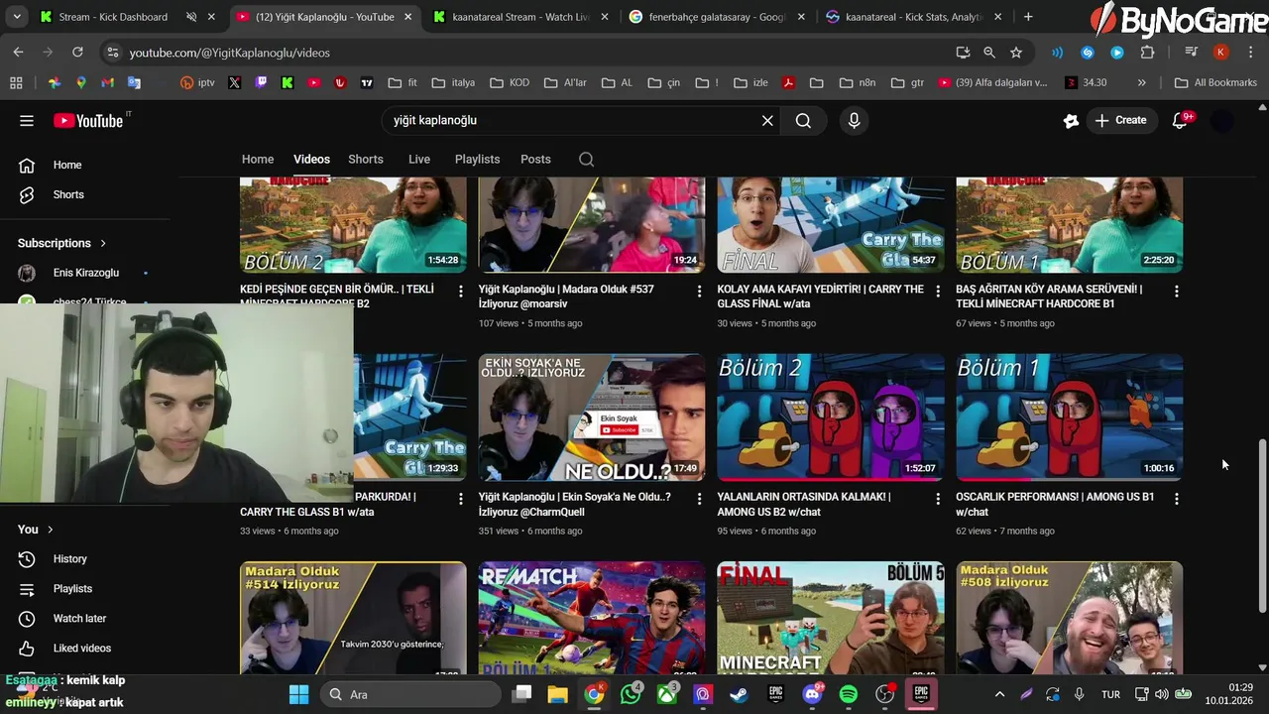
Task: Bookmark this page with star icon
Action: [1016, 53]
